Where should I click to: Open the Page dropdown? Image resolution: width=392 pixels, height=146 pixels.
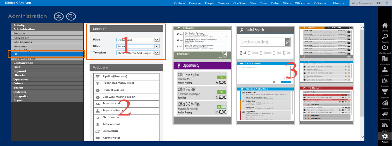point(138,40)
